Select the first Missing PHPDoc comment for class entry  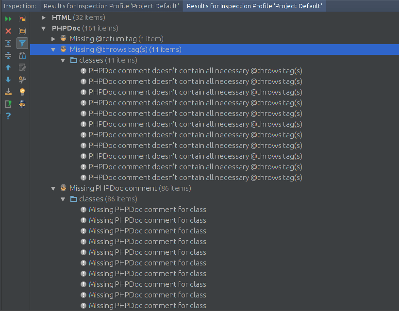click(148, 209)
